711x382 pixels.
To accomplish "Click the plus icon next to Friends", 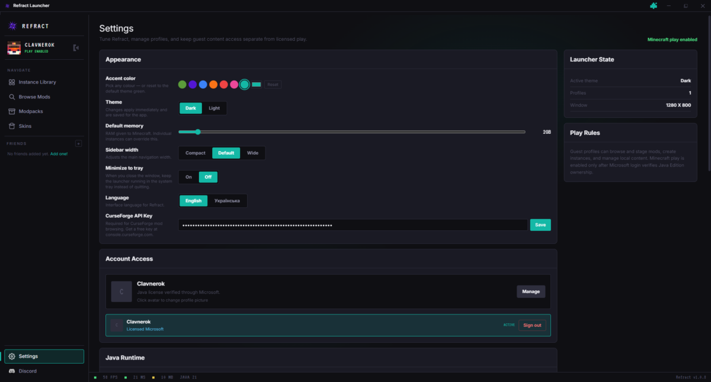I will (x=78, y=143).
